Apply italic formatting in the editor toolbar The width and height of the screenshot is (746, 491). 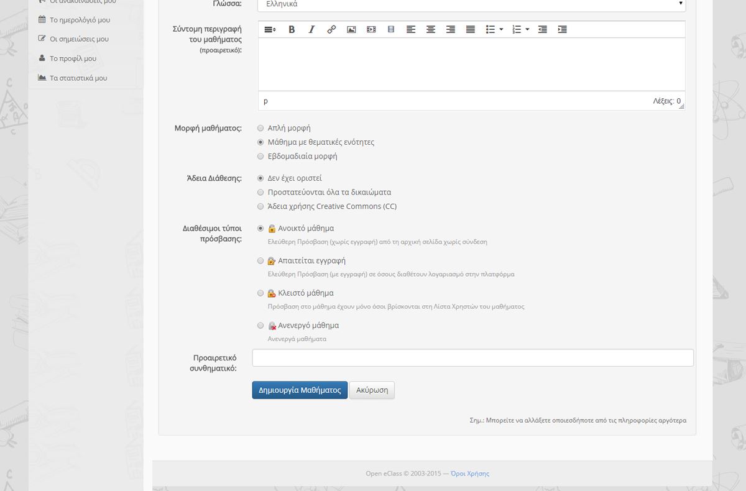[311, 29]
